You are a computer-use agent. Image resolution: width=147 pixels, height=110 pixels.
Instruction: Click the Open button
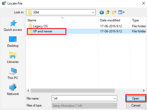point(136,98)
